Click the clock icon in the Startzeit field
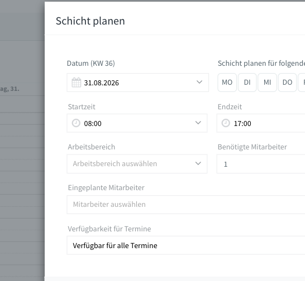Viewport: 305px width, 281px height. tap(76, 123)
